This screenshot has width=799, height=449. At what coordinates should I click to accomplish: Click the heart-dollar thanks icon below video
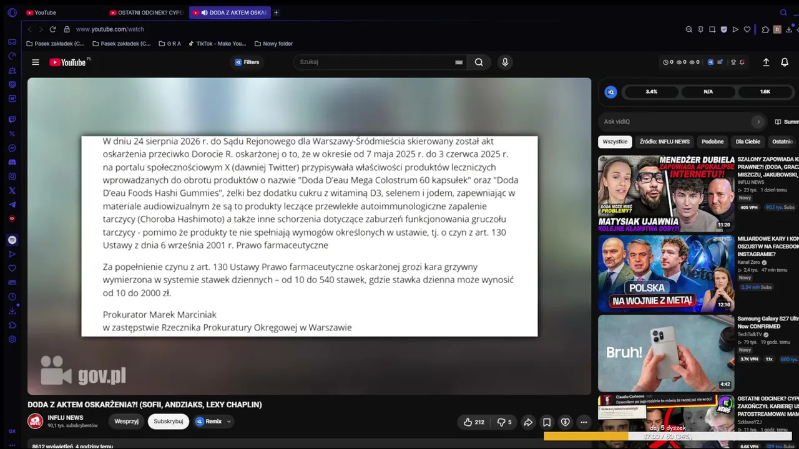[x=566, y=422]
